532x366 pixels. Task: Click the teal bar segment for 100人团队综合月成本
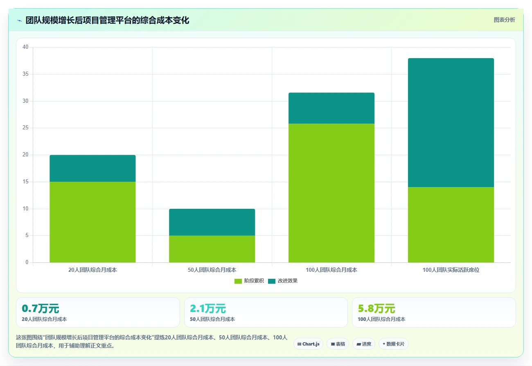click(x=331, y=108)
